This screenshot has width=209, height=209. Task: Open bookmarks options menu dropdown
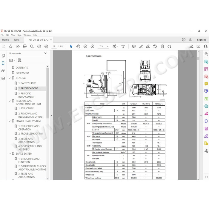click(x=12, y=60)
